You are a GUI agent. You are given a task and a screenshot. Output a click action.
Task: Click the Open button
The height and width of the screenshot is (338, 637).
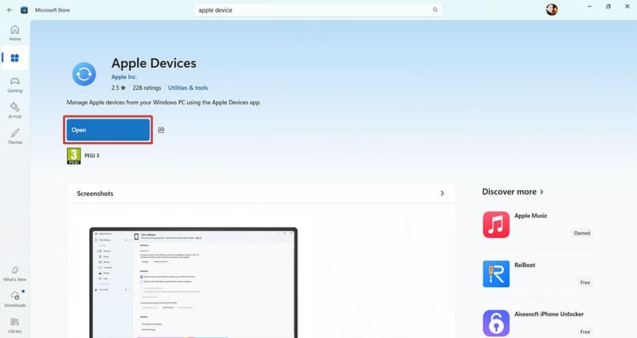point(108,130)
